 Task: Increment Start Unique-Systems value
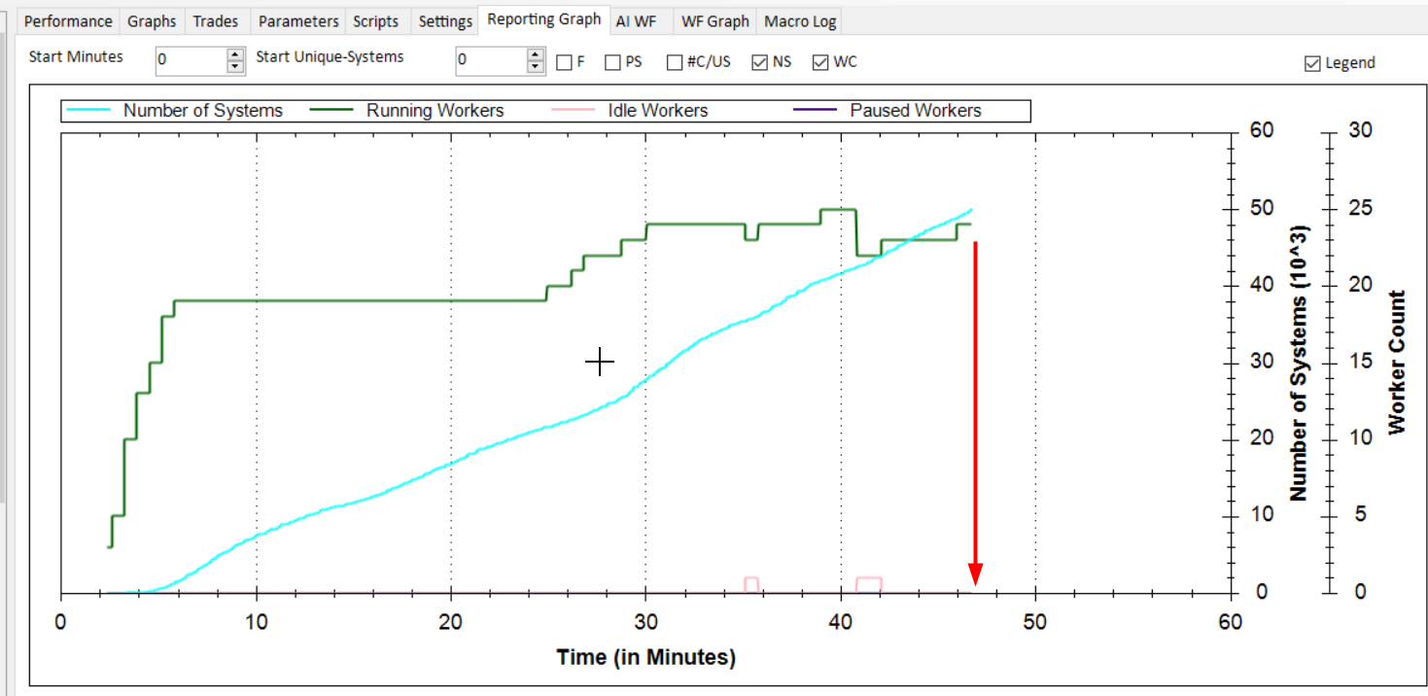tap(536, 54)
